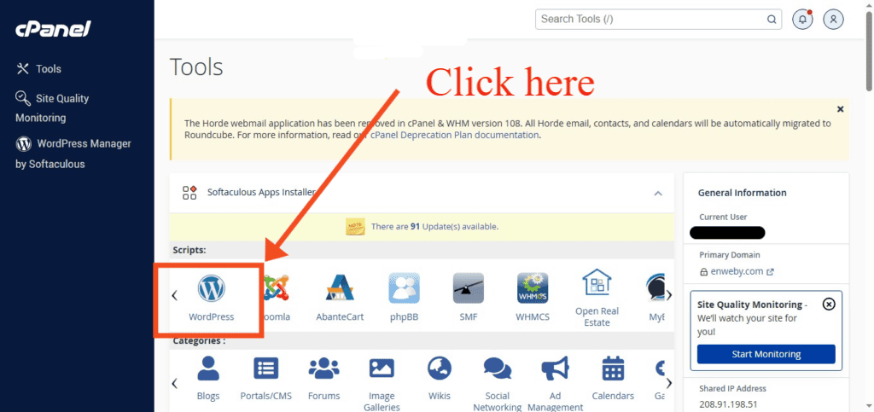Open the notifications bell icon
The image size is (874, 412).
pos(802,19)
